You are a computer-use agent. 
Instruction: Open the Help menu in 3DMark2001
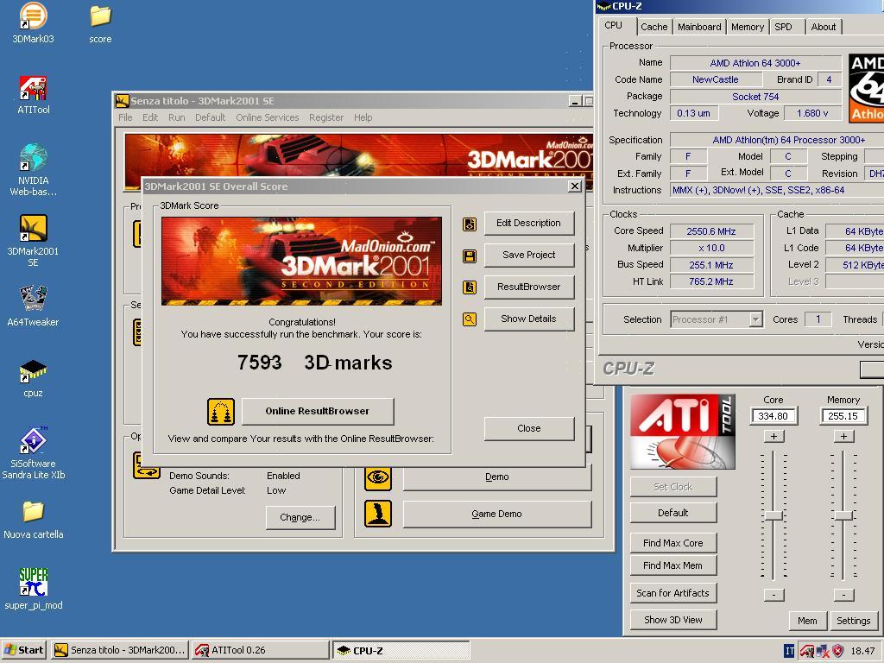click(363, 117)
